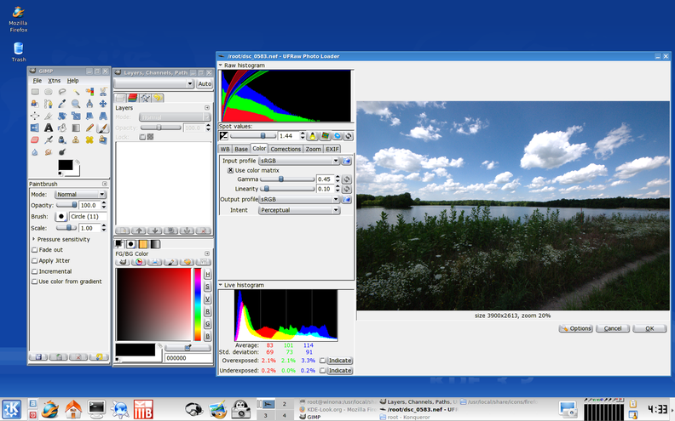Switch to the Corrections tab
The image size is (675, 421).
(286, 149)
